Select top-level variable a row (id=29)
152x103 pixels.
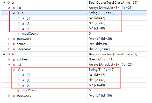(x=74, y=3)
